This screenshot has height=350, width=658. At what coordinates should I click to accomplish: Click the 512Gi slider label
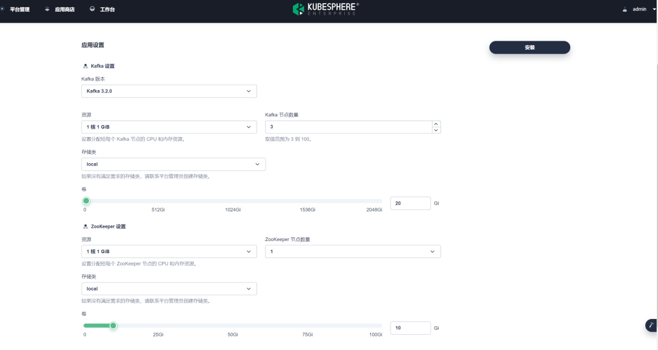[158, 209]
